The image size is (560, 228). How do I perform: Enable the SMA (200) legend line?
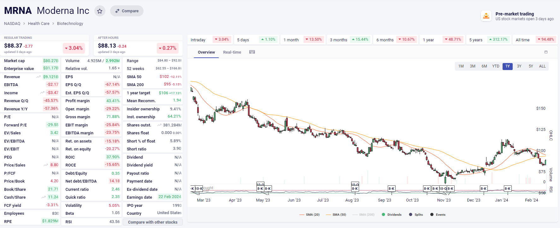coord(363,215)
